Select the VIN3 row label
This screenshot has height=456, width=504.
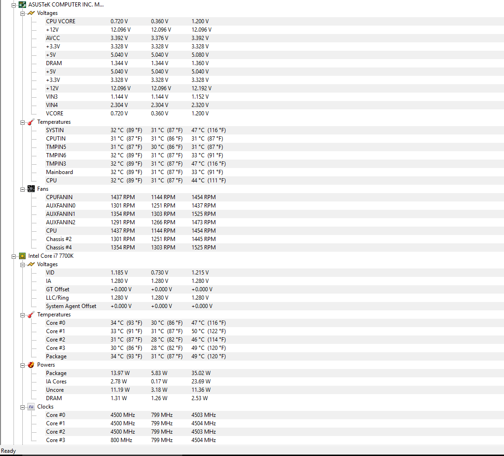[x=52, y=96]
